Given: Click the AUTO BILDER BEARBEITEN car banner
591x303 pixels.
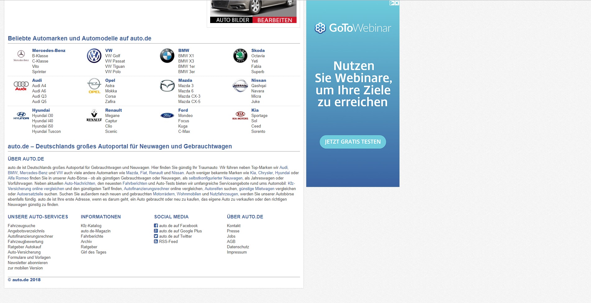Looking at the screenshot, I should click(x=253, y=12).
